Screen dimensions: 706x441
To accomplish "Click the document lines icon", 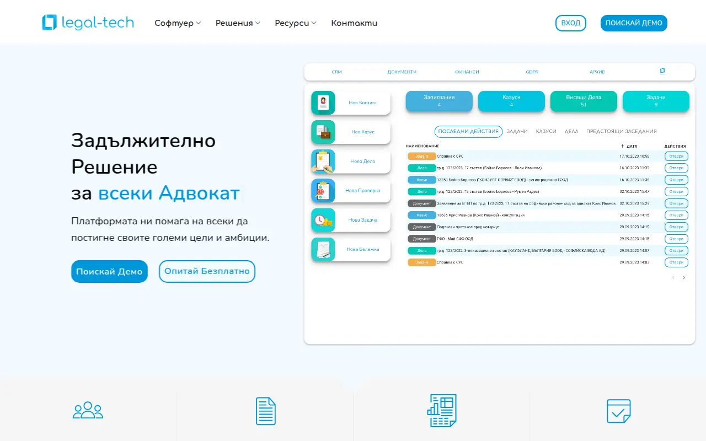I will [x=265, y=411].
